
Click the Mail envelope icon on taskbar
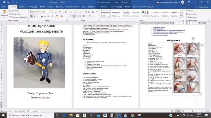pos(98,115)
